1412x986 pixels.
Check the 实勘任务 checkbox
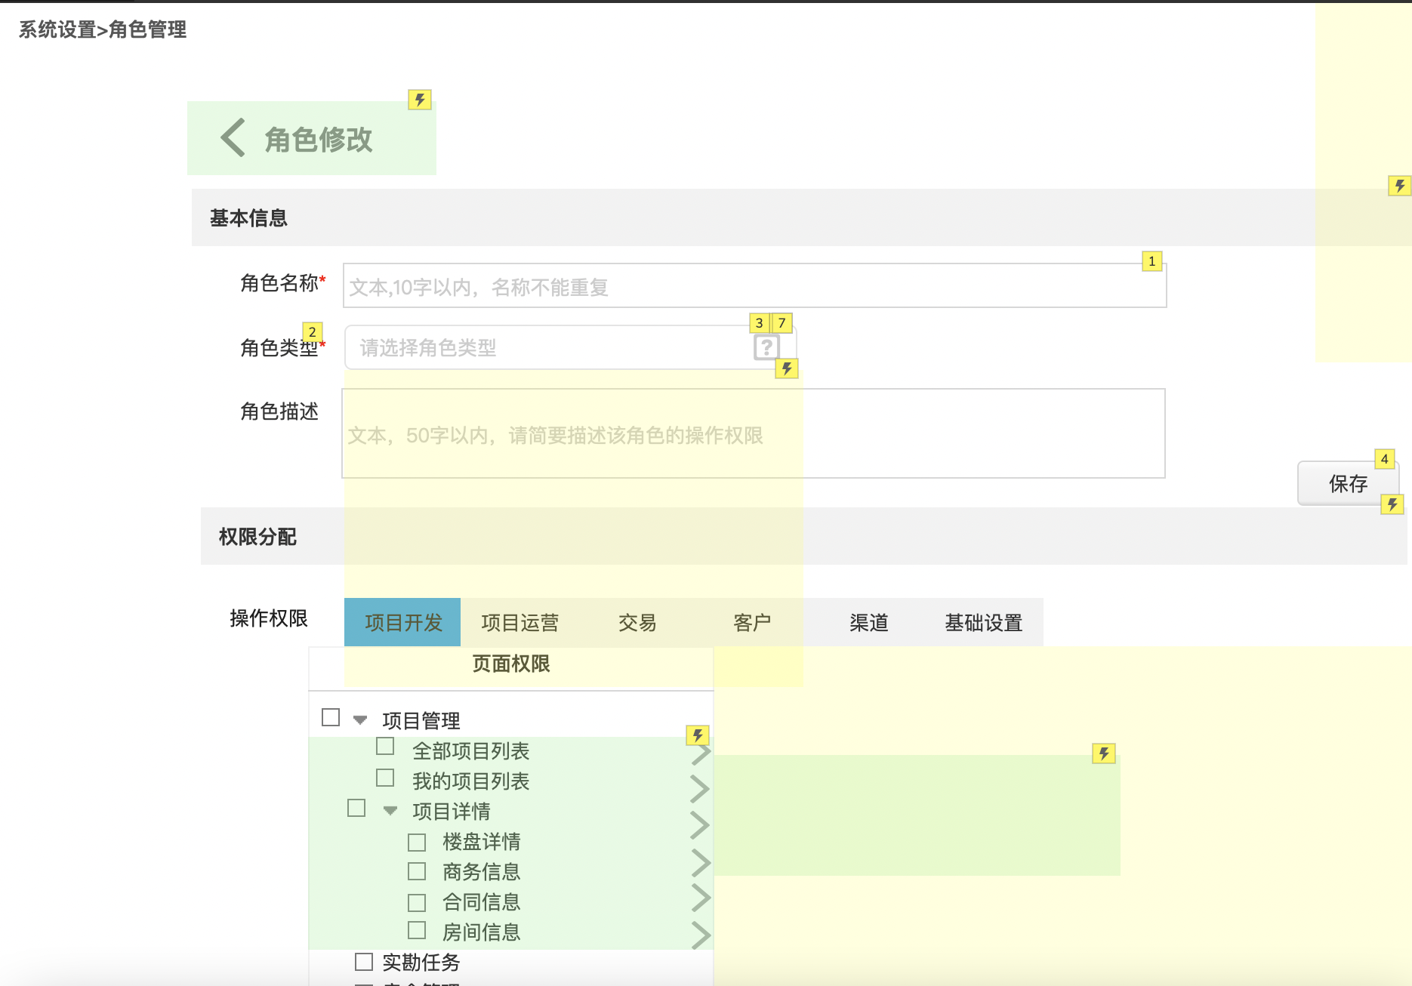[364, 962]
